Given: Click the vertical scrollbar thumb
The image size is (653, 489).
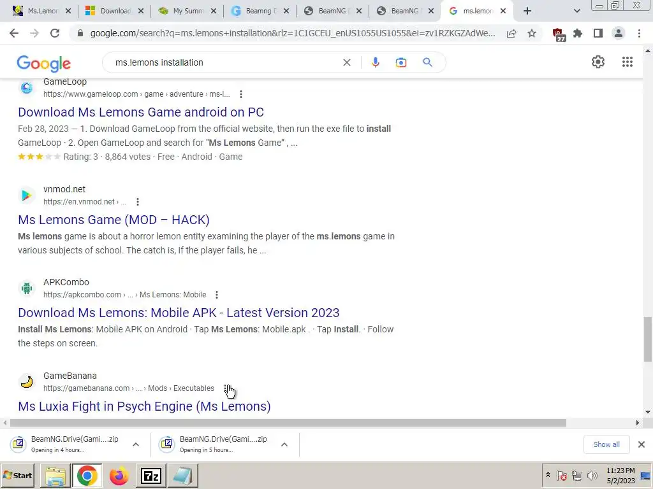Looking at the screenshot, I should 648,339.
